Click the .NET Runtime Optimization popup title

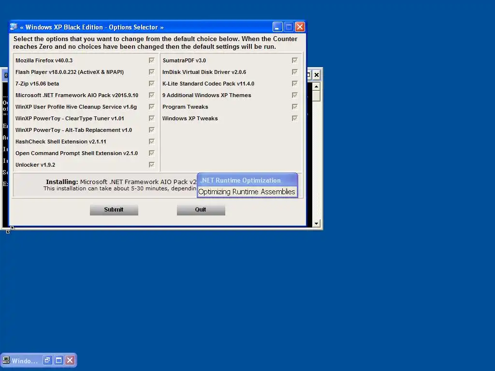(x=241, y=181)
